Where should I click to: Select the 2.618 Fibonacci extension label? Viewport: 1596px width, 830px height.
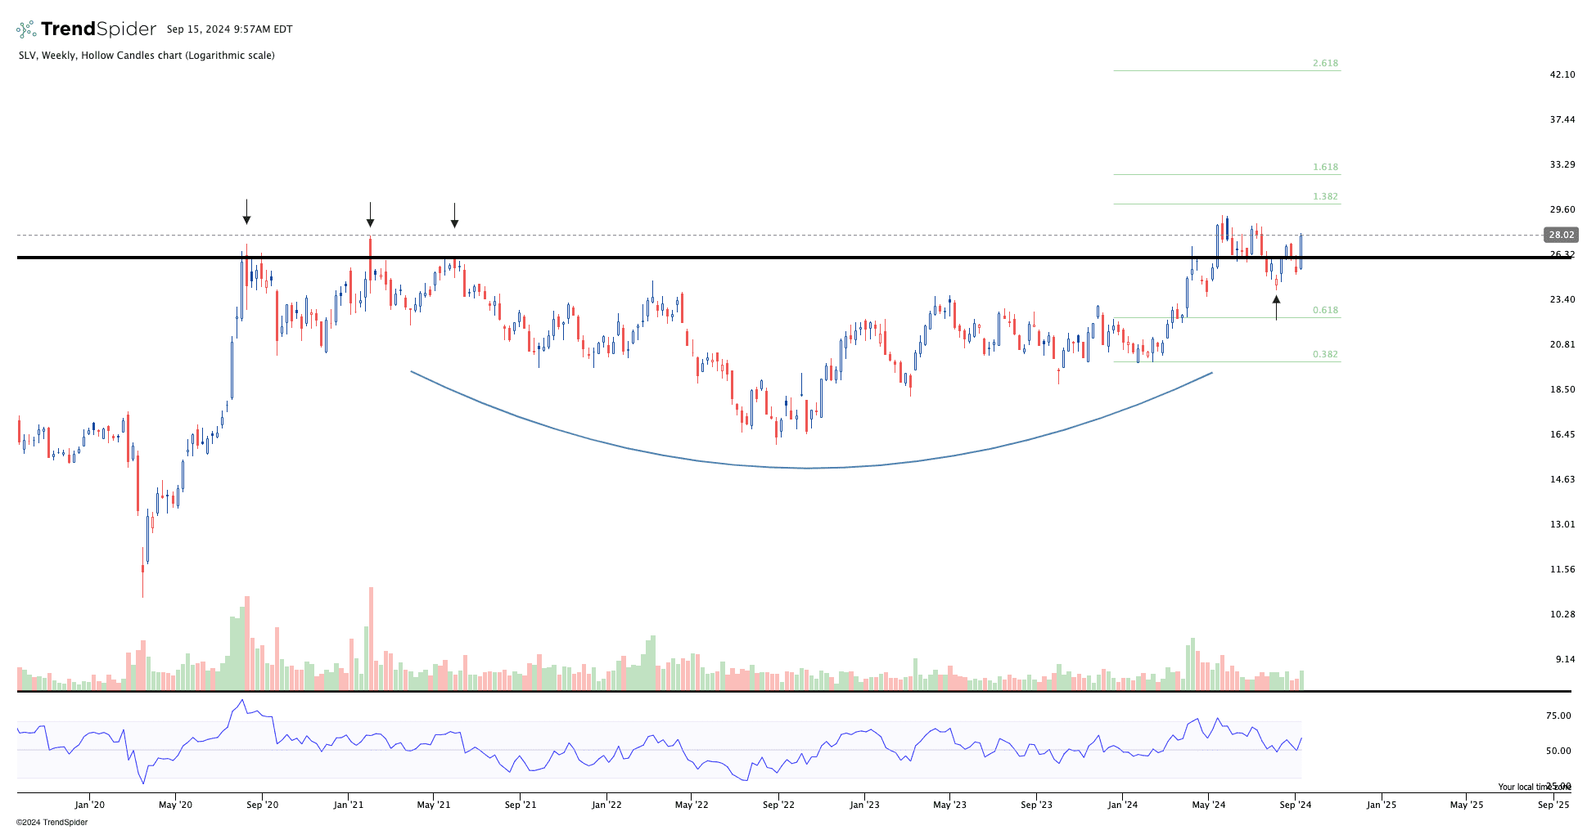click(1325, 63)
